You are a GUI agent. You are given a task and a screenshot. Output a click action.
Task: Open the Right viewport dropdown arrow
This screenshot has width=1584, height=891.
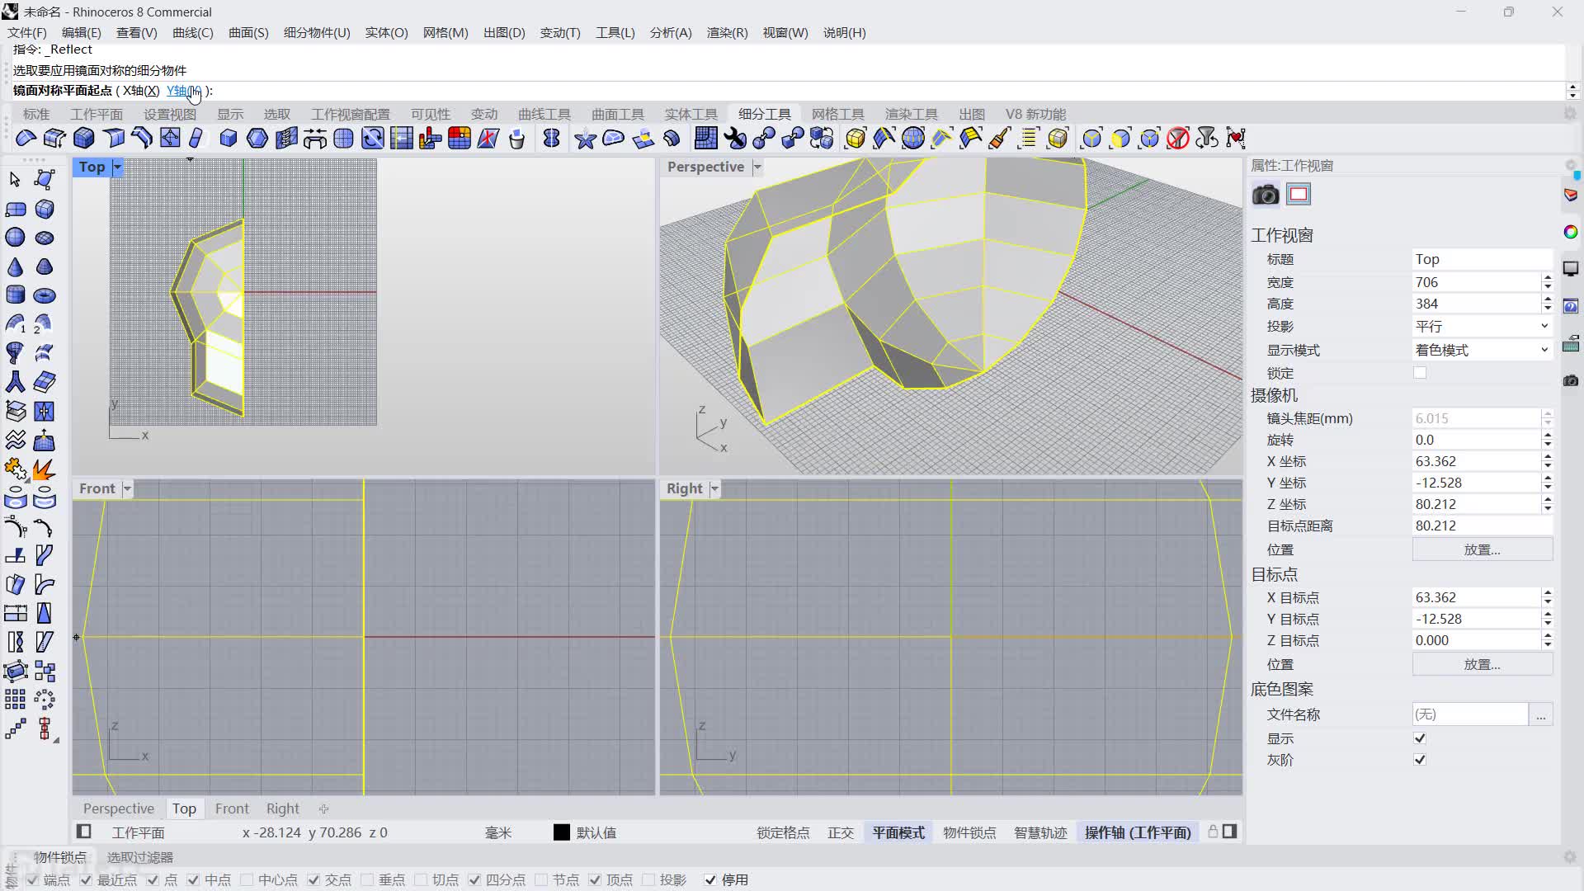tap(714, 488)
